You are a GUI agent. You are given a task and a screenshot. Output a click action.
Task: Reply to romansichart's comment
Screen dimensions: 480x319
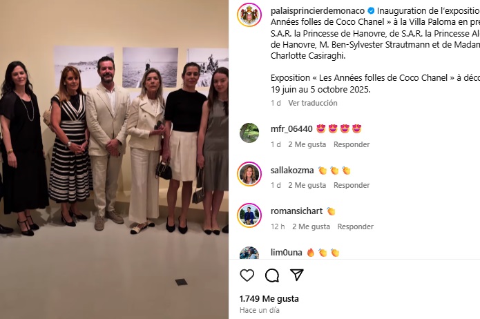[x=356, y=226]
